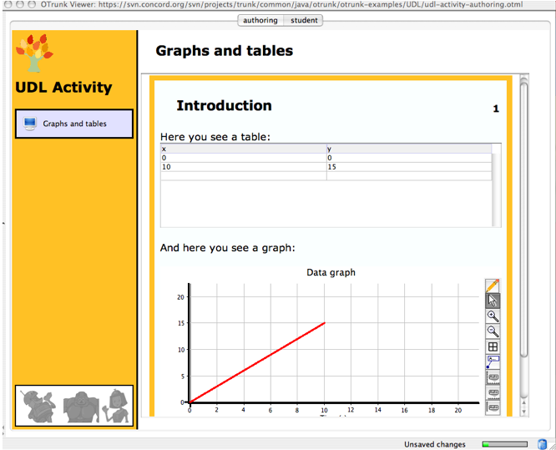Viewport: 556px width, 450px height.
Task: Click the Graphs and tables page heading
Action: 224,51
